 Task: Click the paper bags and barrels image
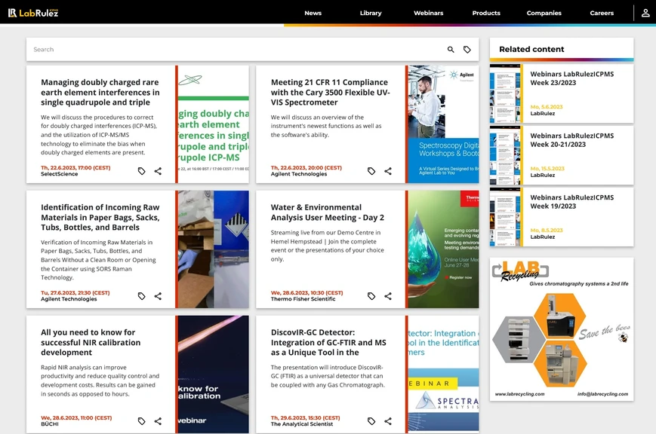214,249
